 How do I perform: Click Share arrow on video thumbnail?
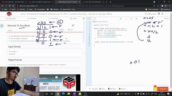[x=66, y=78]
